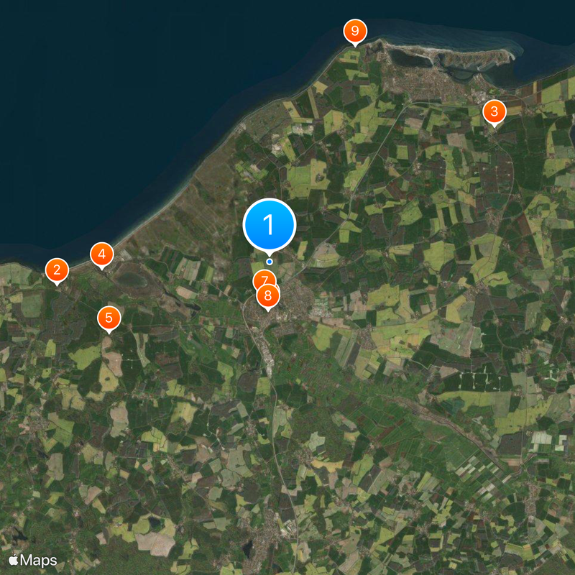The height and width of the screenshot is (575, 575).
Task: Choose orange pin number 5
Action: (x=109, y=318)
